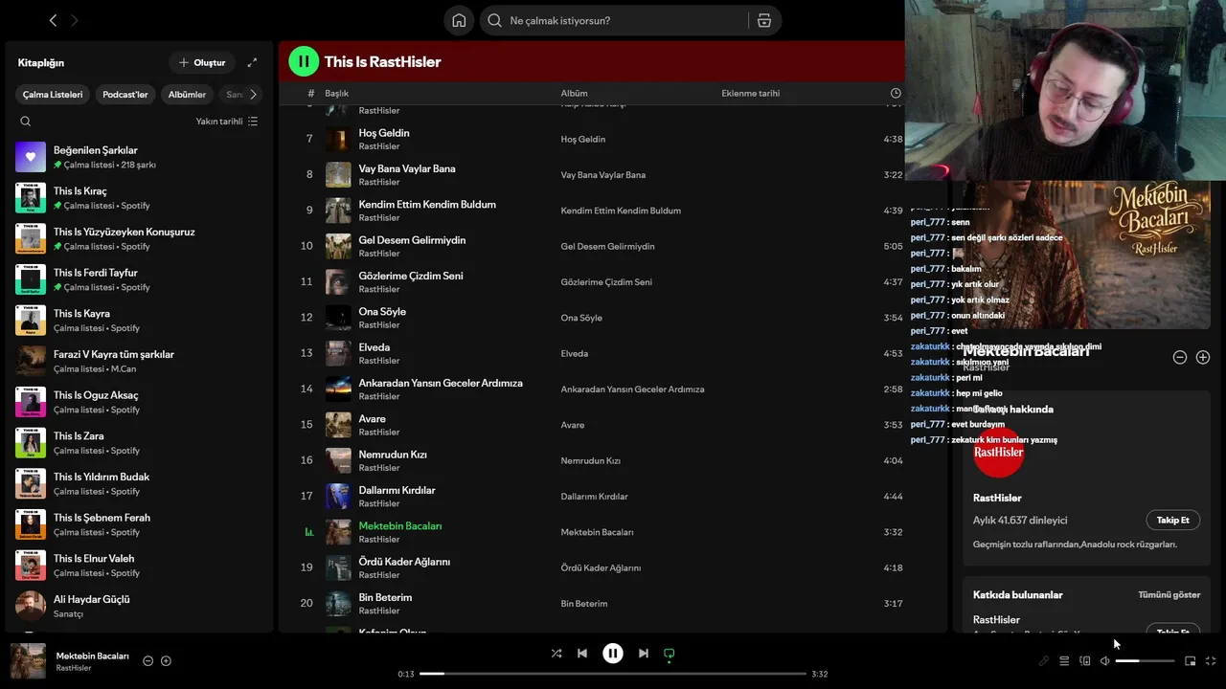Go back with the left arrow
Image resolution: width=1226 pixels, height=689 pixels.
tap(53, 20)
